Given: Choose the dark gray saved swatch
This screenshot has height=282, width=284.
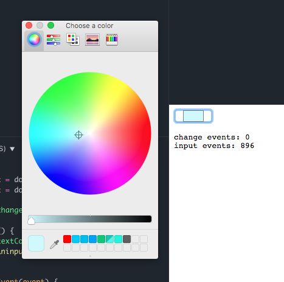Looking at the screenshot, I should (126, 239).
